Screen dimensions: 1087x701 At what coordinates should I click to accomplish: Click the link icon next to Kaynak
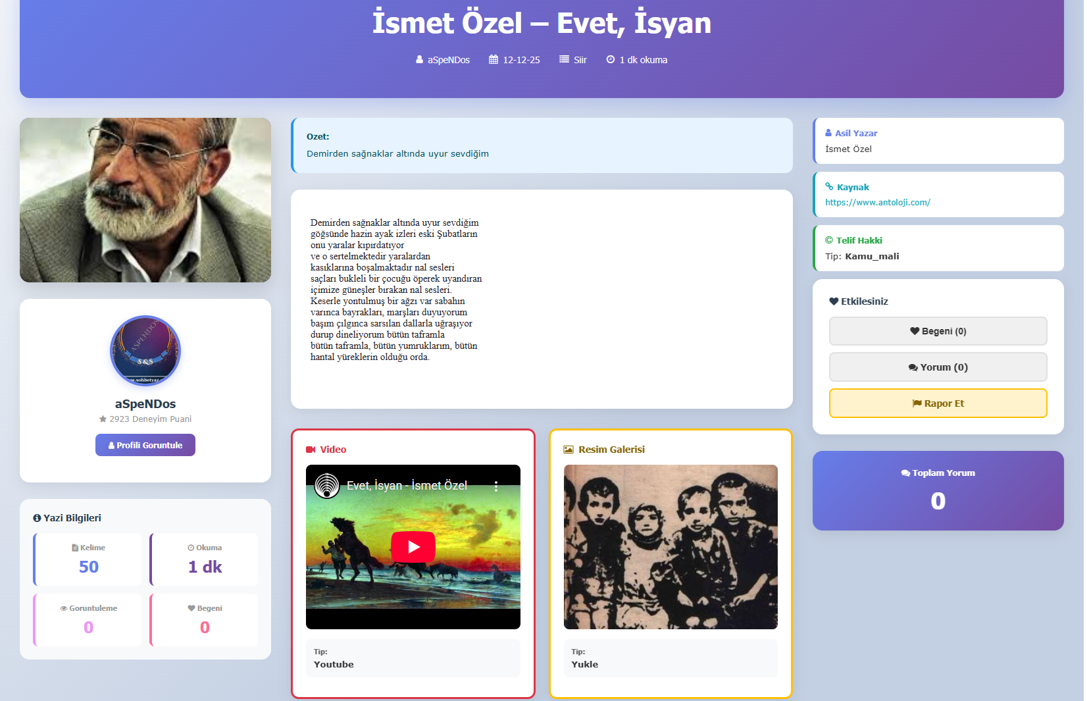tap(828, 186)
